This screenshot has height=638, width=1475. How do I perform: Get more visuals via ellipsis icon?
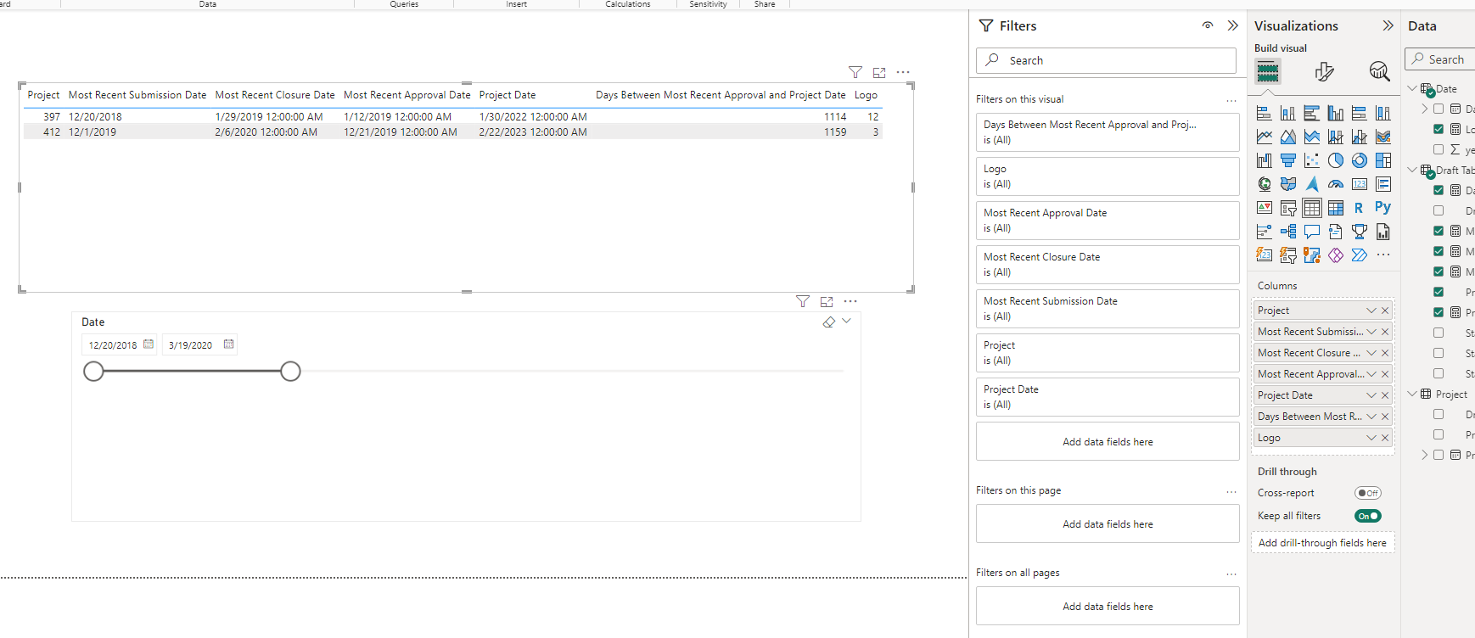pyautogui.click(x=1383, y=255)
